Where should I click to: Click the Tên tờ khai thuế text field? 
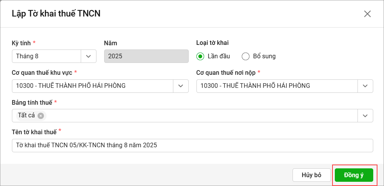[x=192, y=145]
